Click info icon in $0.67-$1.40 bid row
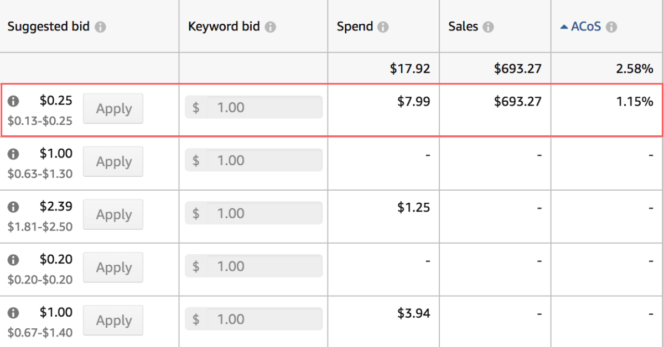 (14, 313)
